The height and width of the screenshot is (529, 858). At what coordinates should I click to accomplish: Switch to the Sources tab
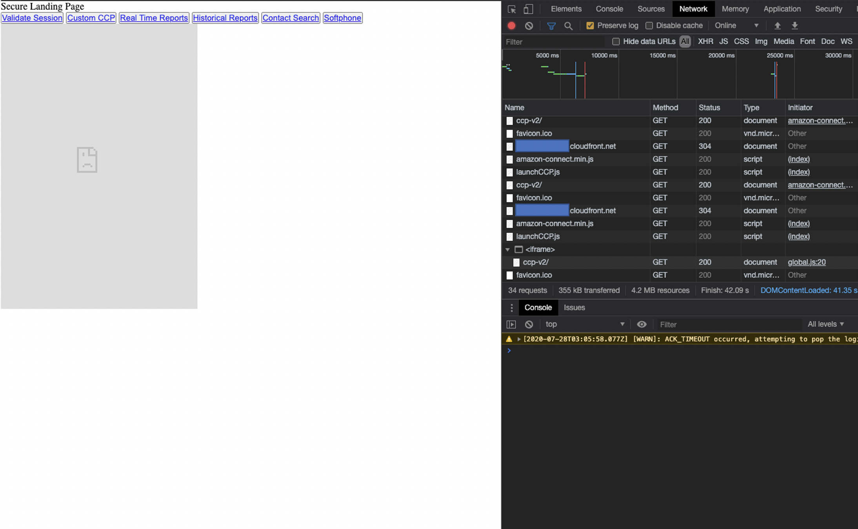(x=650, y=9)
